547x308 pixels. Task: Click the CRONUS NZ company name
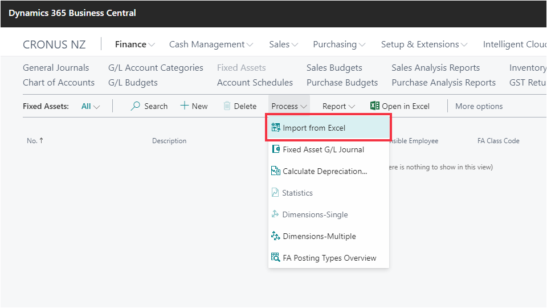54,44
